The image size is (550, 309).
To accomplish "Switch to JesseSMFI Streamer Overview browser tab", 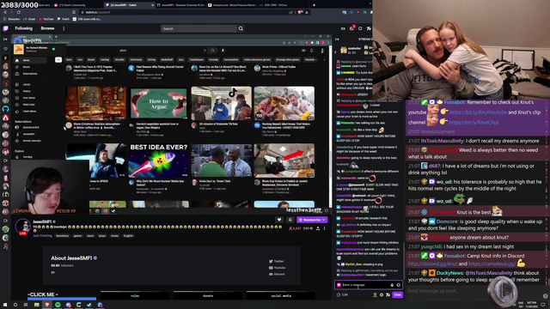I will coord(181,5).
